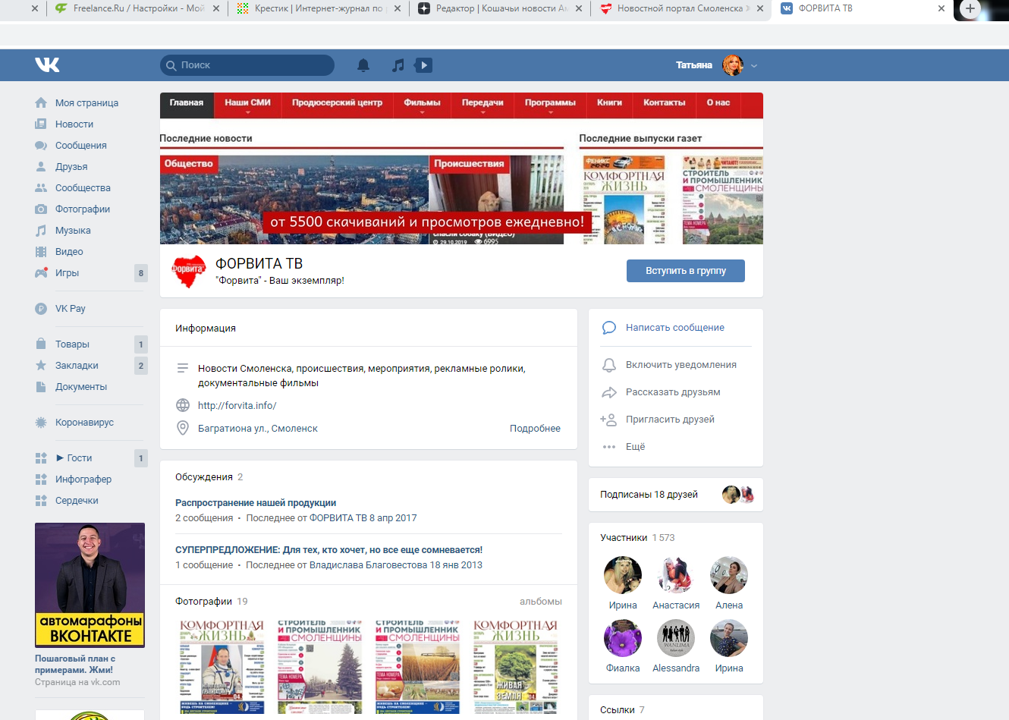The width and height of the screenshot is (1009, 720).
Task: Click the Вступить в группу button
Action: pos(686,271)
